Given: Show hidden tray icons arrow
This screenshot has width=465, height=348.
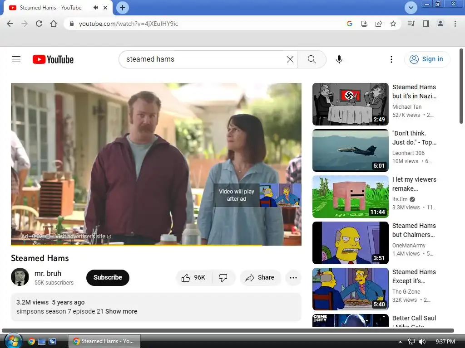Looking at the screenshot, I should pyautogui.click(x=400, y=342).
